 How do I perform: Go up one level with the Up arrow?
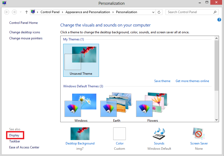pyautogui.click(x=26, y=12)
